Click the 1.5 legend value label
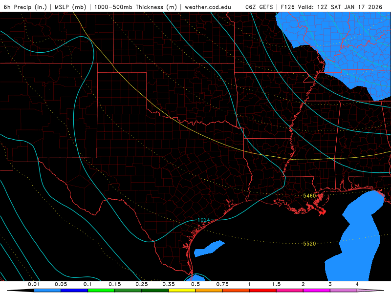Viewport: 391px width, 293px height. coord(276,284)
